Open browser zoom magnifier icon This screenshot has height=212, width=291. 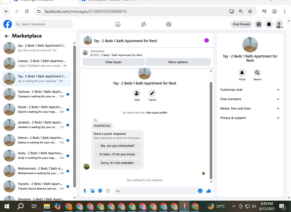click(241, 11)
